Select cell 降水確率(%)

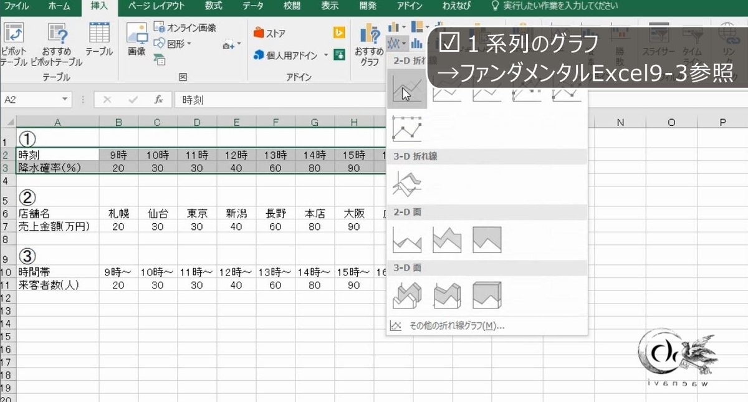click(x=57, y=168)
